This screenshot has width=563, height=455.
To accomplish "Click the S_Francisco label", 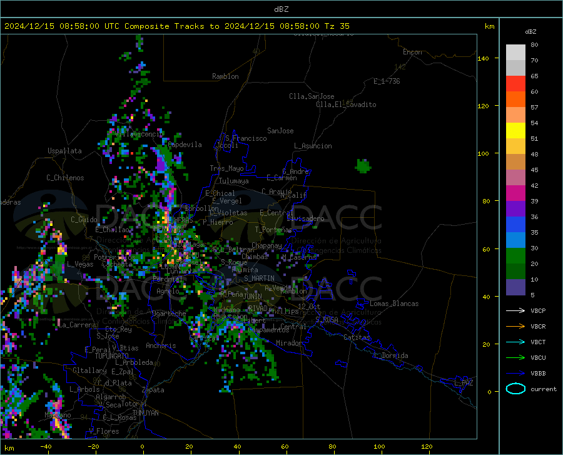I will tap(246, 138).
